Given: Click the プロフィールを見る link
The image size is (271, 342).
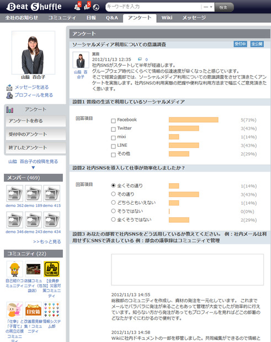Looking at the screenshot, I should tap(34, 95).
